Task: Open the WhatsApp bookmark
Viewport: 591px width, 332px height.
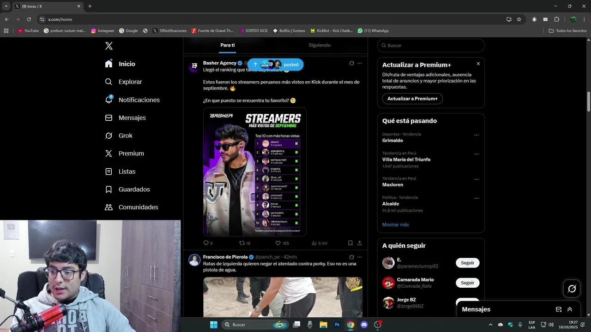Action: 373,31
